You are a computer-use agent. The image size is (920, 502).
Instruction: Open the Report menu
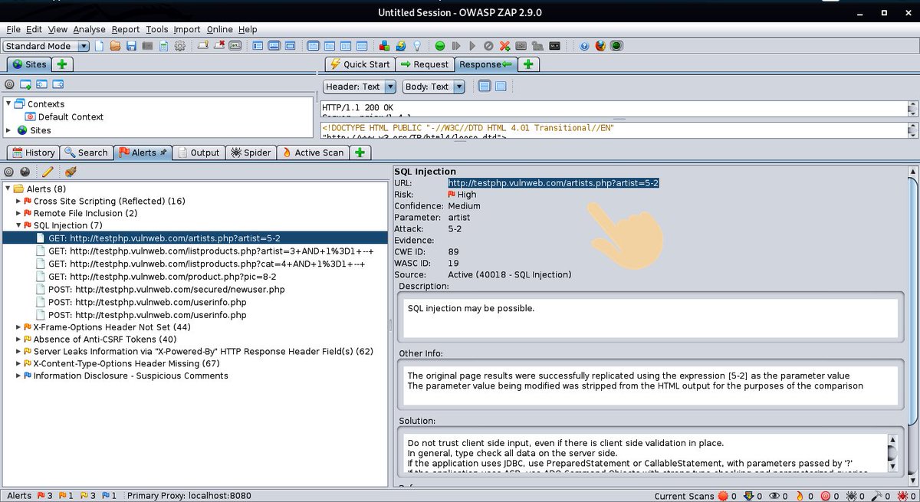tap(126, 29)
